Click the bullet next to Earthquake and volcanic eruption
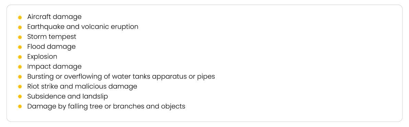This screenshot has width=409, height=127. click(x=20, y=28)
